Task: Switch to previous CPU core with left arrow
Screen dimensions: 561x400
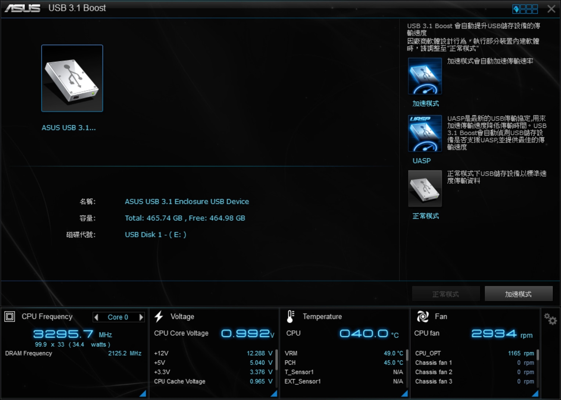Action: tap(96, 317)
